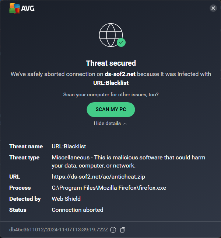Click the Hide details link text
This screenshot has width=221, height=238.
point(107,123)
